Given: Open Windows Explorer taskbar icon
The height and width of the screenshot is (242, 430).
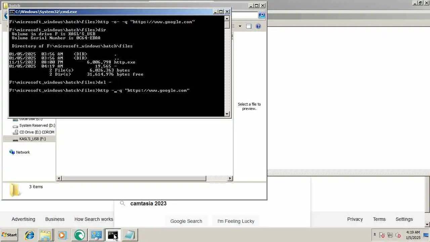Looking at the screenshot, I should (46, 235).
